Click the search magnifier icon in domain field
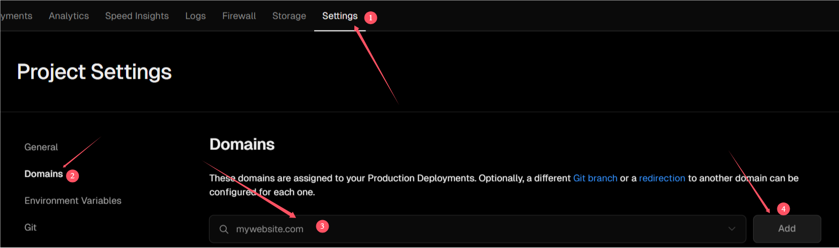 click(224, 229)
